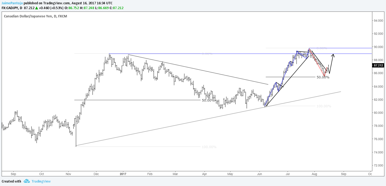Click the 50.00% label near 86 level
Screen dimensions: 386x186
click(323, 77)
